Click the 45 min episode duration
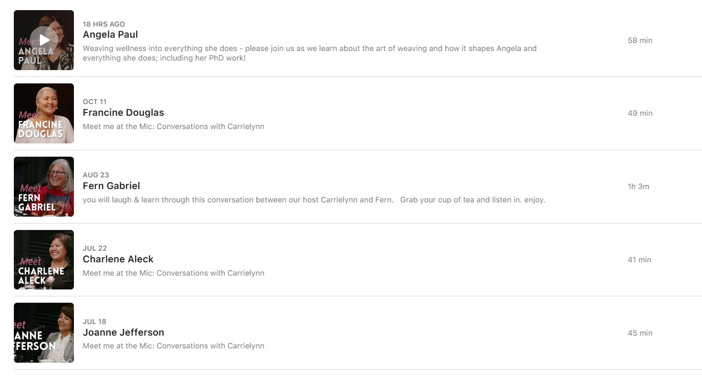This screenshot has height=376, width=702. click(x=640, y=333)
